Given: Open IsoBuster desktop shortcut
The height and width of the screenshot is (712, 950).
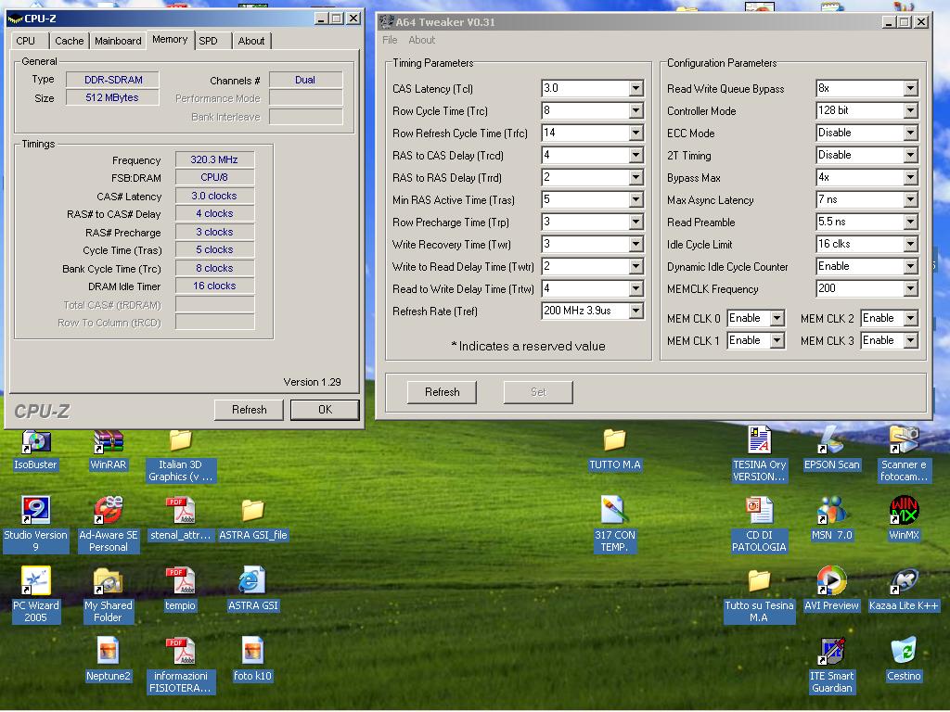Looking at the screenshot, I should click(x=36, y=450).
